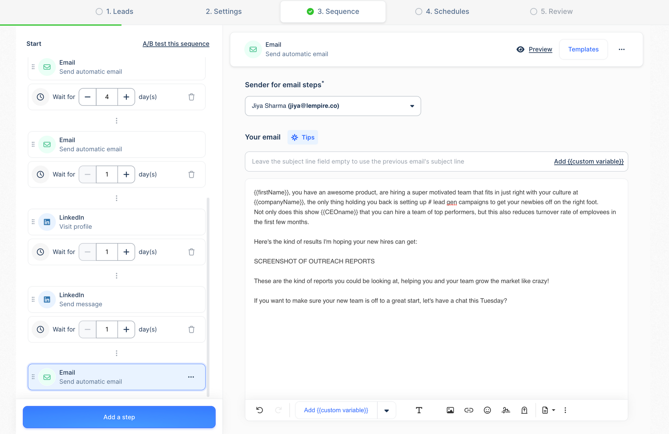Open A/B test this sequence link

(x=176, y=44)
